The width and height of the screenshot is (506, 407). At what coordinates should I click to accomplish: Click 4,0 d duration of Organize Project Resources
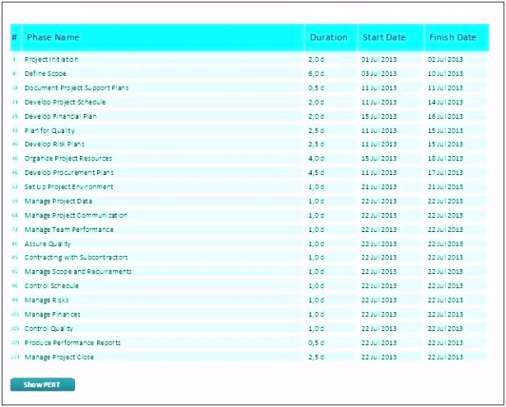coord(316,159)
